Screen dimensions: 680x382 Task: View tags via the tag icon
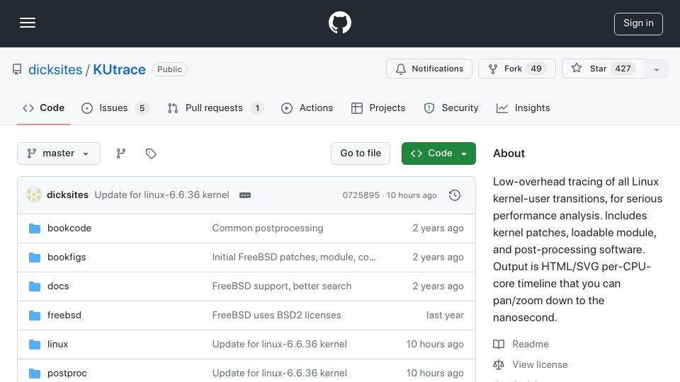tap(150, 154)
